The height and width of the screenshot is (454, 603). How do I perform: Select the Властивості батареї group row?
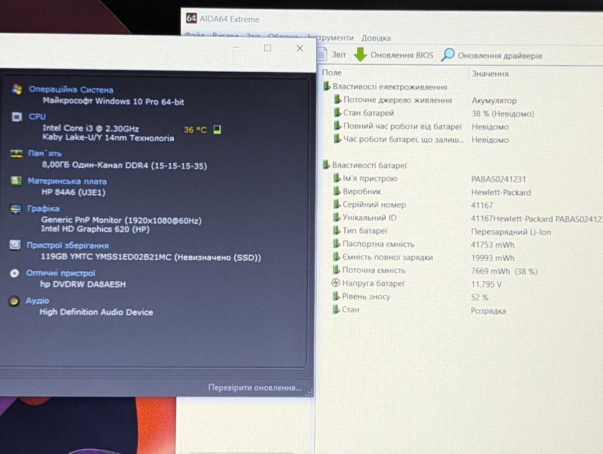coord(364,165)
